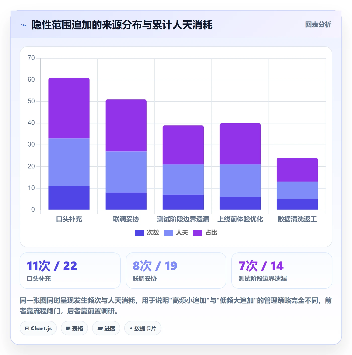
Task: Toggle the 次数 legend swatch
Action: click(x=139, y=233)
